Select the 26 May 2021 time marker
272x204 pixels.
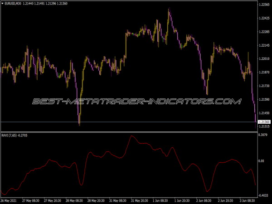[9, 201]
